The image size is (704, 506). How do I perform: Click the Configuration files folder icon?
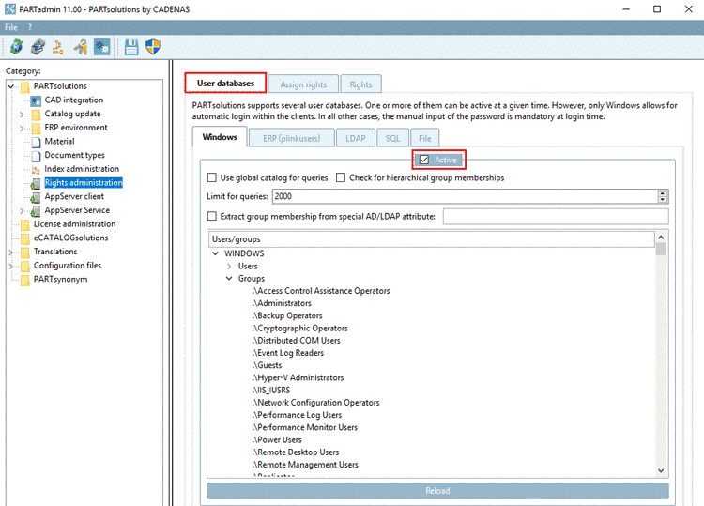pyautogui.click(x=25, y=266)
